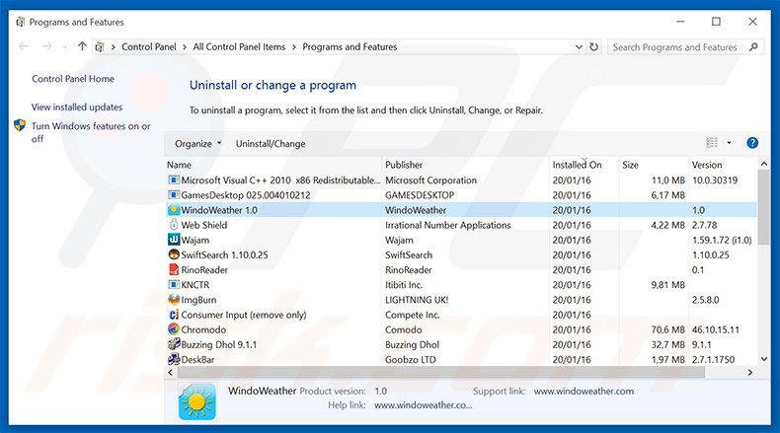Click the GamesDesktop program icon
The width and height of the screenshot is (780, 433).
tap(173, 195)
